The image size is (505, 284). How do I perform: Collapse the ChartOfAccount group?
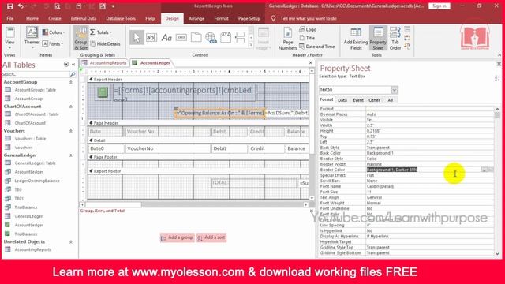pos(71,106)
